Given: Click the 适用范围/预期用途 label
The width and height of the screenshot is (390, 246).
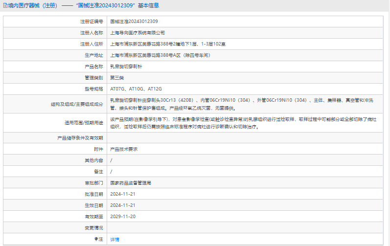Looking at the screenshot, I should pyautogui.click(x=84, y=123).
